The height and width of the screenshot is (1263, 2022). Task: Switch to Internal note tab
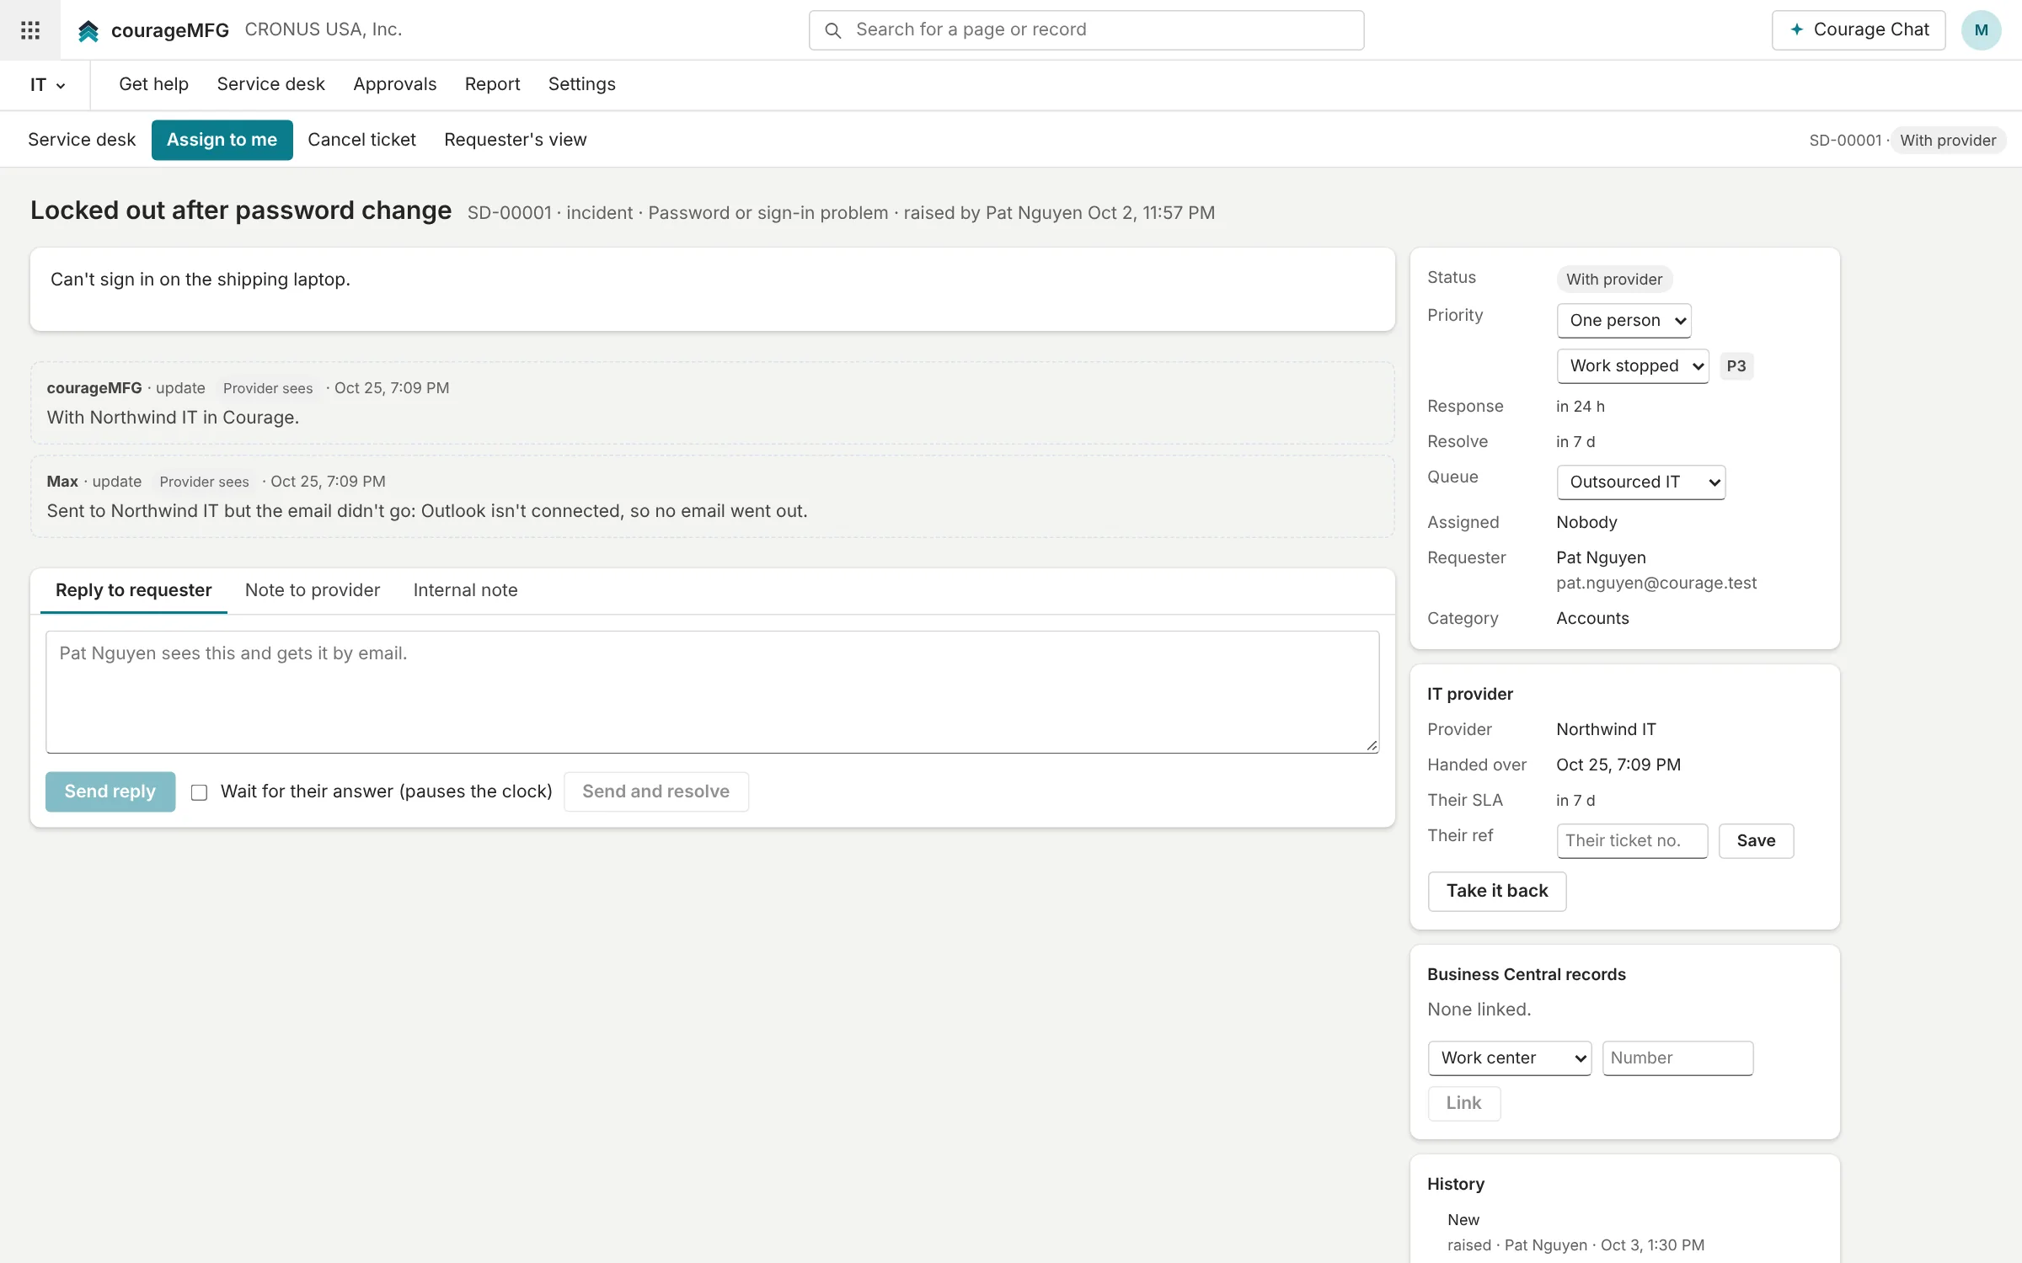pyautogui.click(x=465, y=590)
